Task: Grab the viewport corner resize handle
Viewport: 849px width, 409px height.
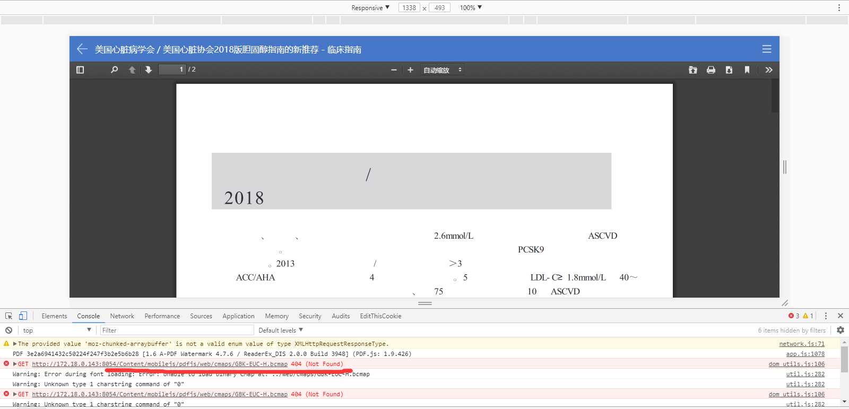Action: click(785, 303)
